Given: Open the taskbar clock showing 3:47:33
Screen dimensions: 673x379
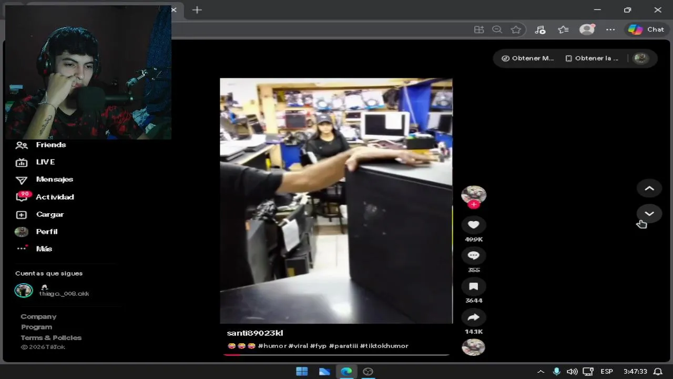Looking at the screenshot, I should coord(635,372).
